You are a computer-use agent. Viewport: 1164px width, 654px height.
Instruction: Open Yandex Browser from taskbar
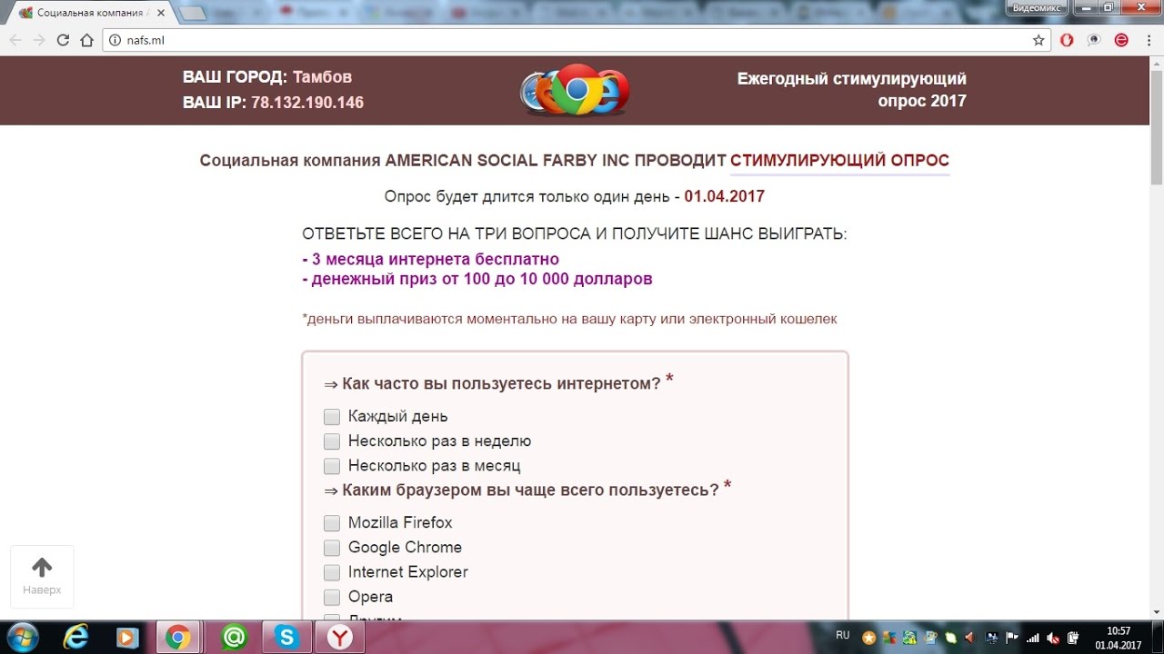pyautogui.click(x=340, y=638)
